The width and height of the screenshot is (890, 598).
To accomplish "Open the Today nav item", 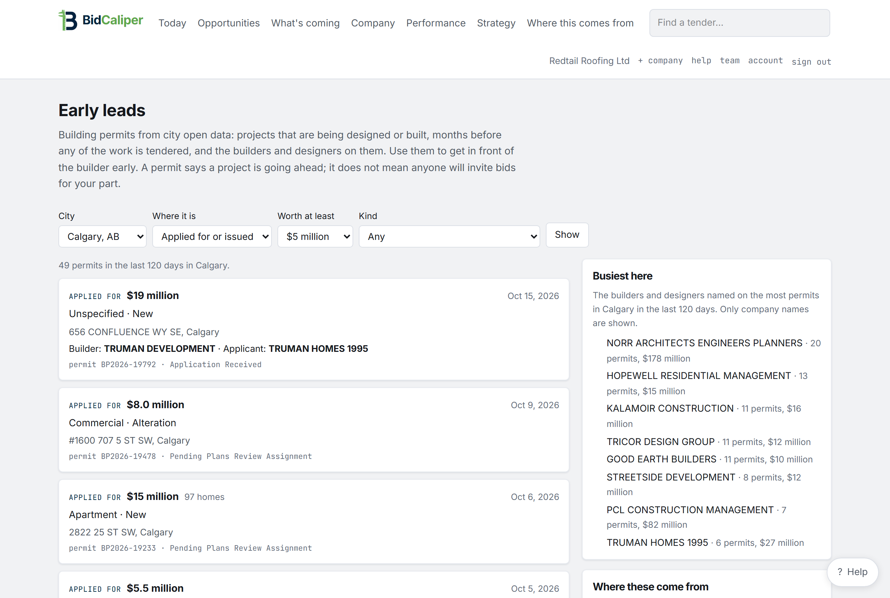I will tap(172, 23).
